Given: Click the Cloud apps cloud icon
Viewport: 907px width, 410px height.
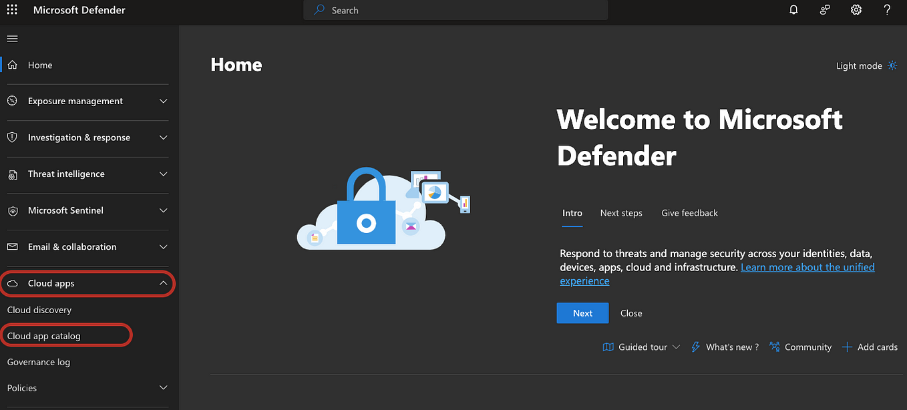Looking at the screenshot, I should pyautogui.click(x=12, y=283).
